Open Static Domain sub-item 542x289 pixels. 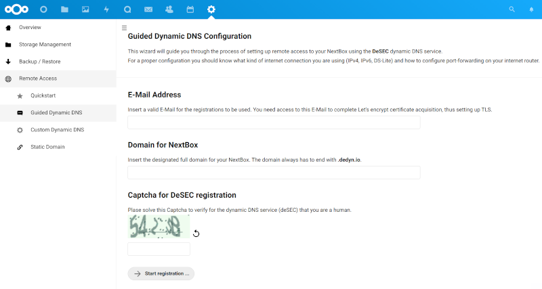point(58,147)
